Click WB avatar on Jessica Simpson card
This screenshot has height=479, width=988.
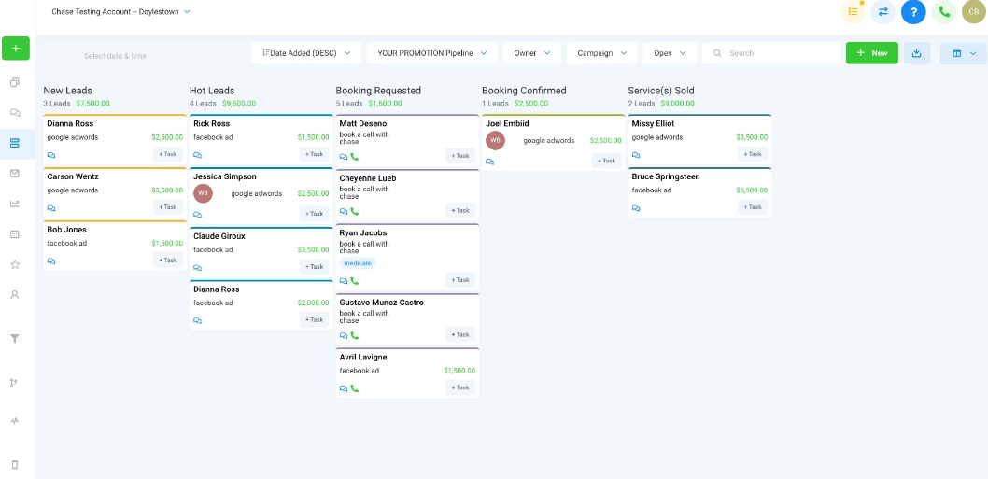click(203, 193)
